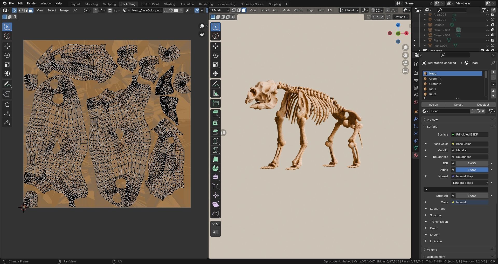Add a new material slot
498x264 pixels.
493,72
